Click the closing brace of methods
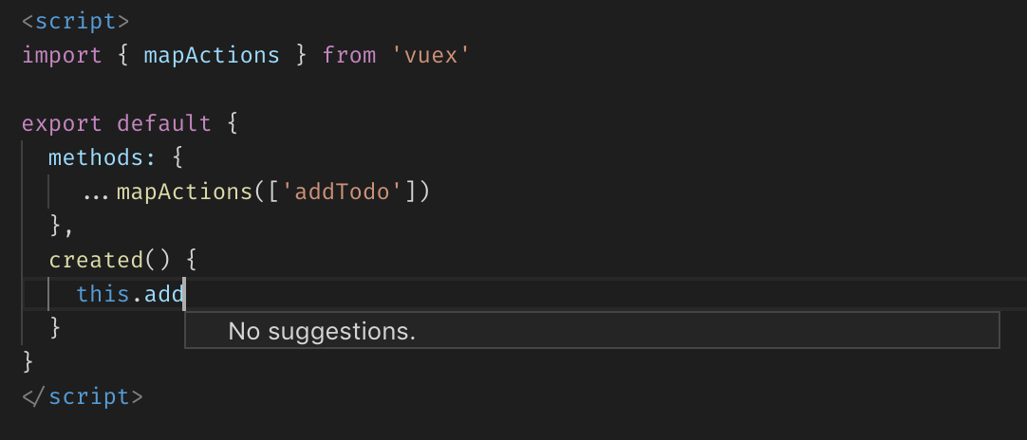The image size is (1027, 440). pos(55,226)
